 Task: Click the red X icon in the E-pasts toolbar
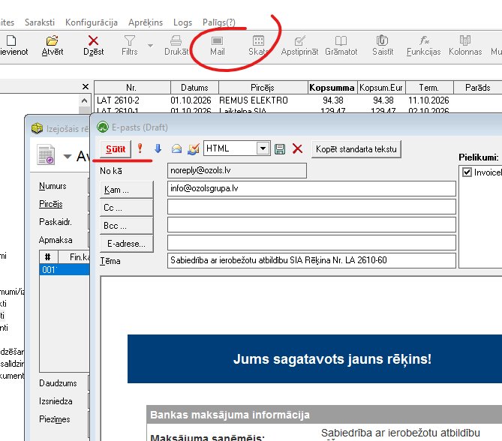click(297, 148)
